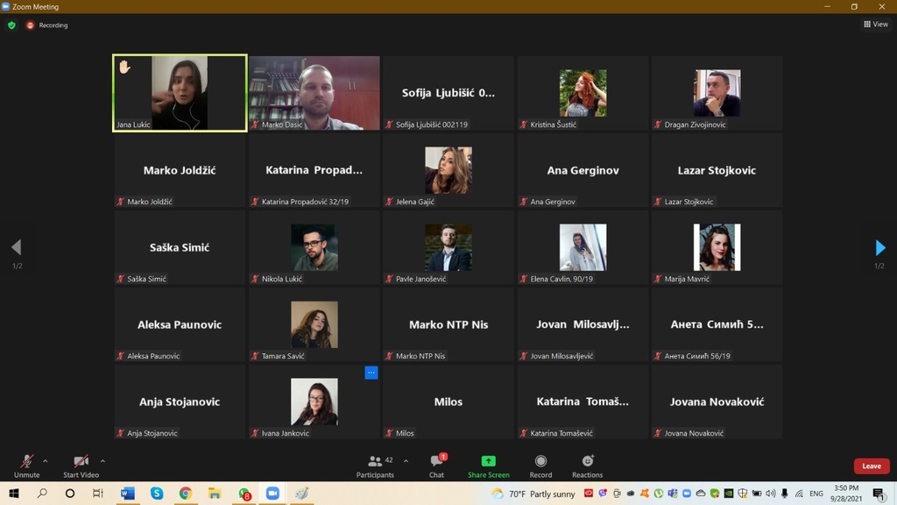This screenshot has height=505, width=897.
Task: Toggle Start Video on
Action: click(81, 466)
